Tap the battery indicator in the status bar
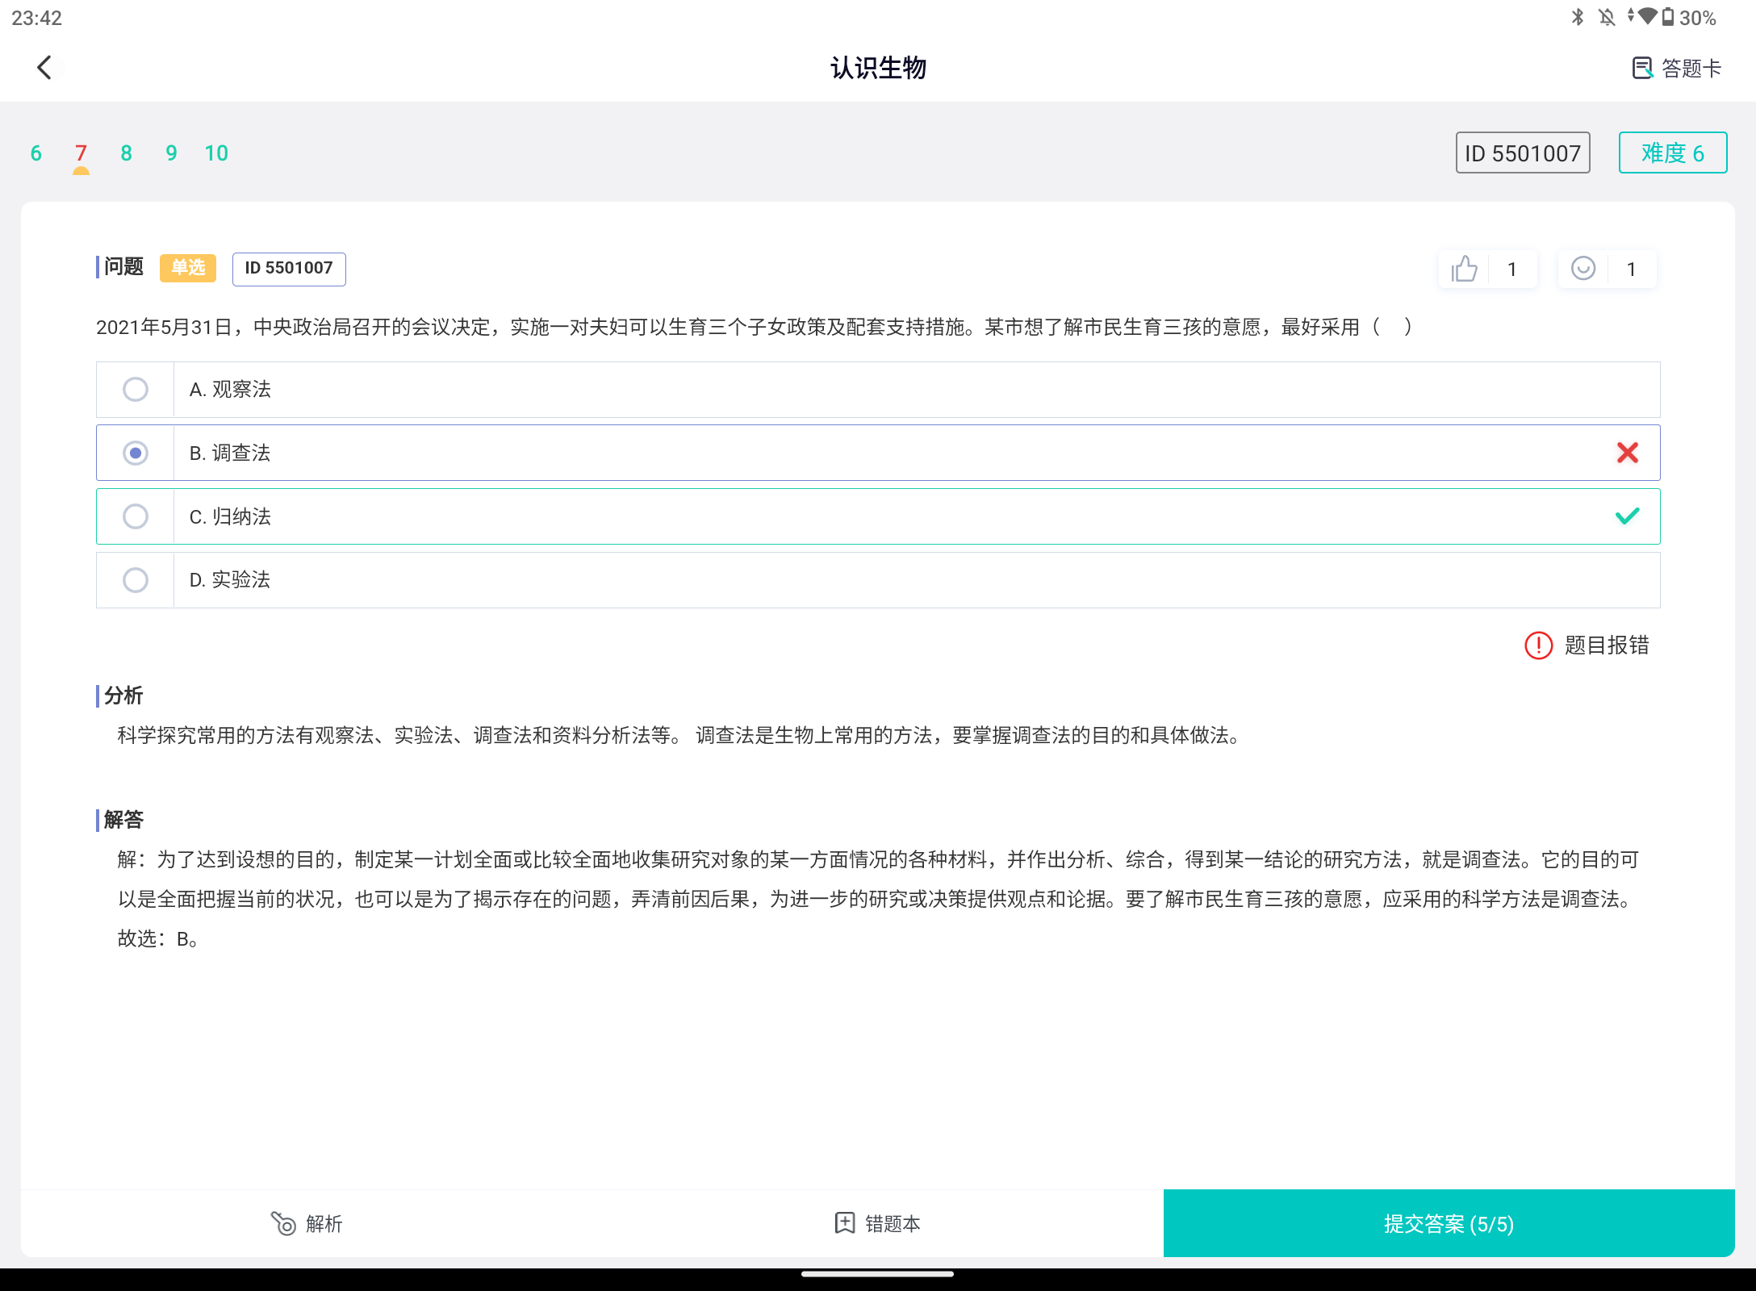 (x=1666, y=18)
